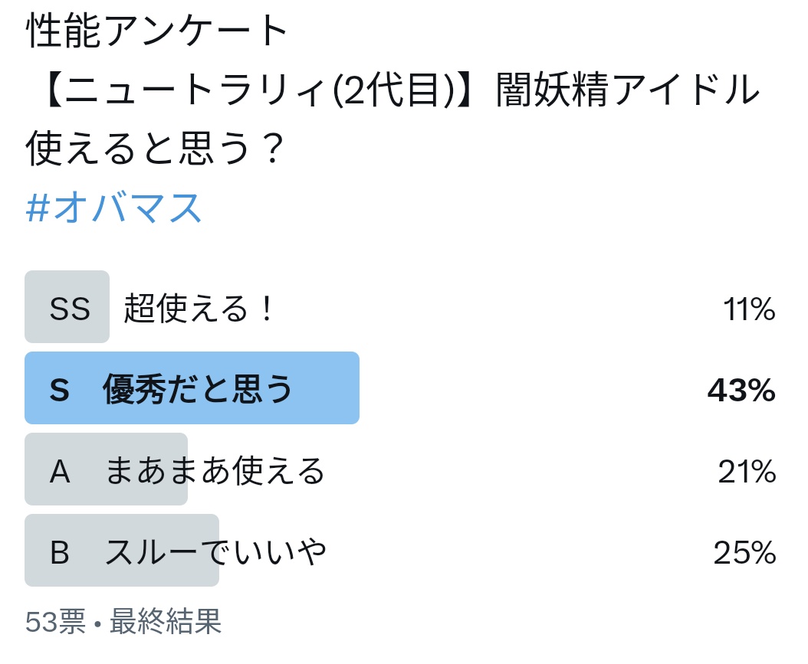
Task: Select the A まあまあ使える poll option
Action: 400,469
